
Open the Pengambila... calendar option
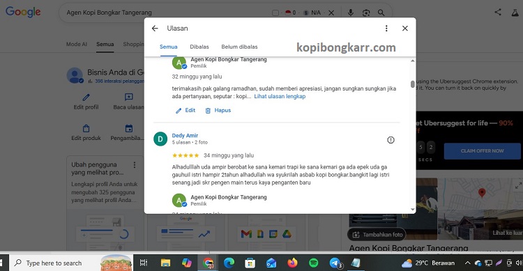point(127,132)
